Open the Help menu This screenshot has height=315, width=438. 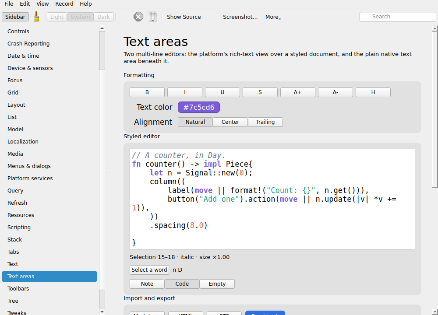click(86, 3)
